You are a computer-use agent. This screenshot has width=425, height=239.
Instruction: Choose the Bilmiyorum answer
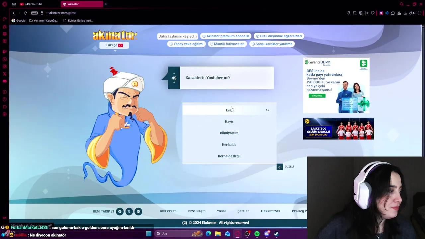point(229,133)
